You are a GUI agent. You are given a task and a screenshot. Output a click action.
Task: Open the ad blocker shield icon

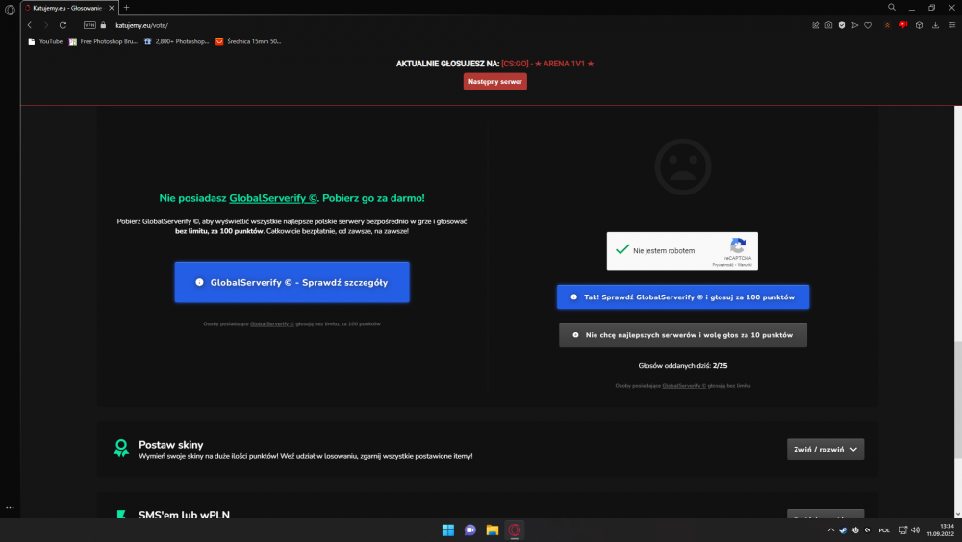(x=842, y=25)
